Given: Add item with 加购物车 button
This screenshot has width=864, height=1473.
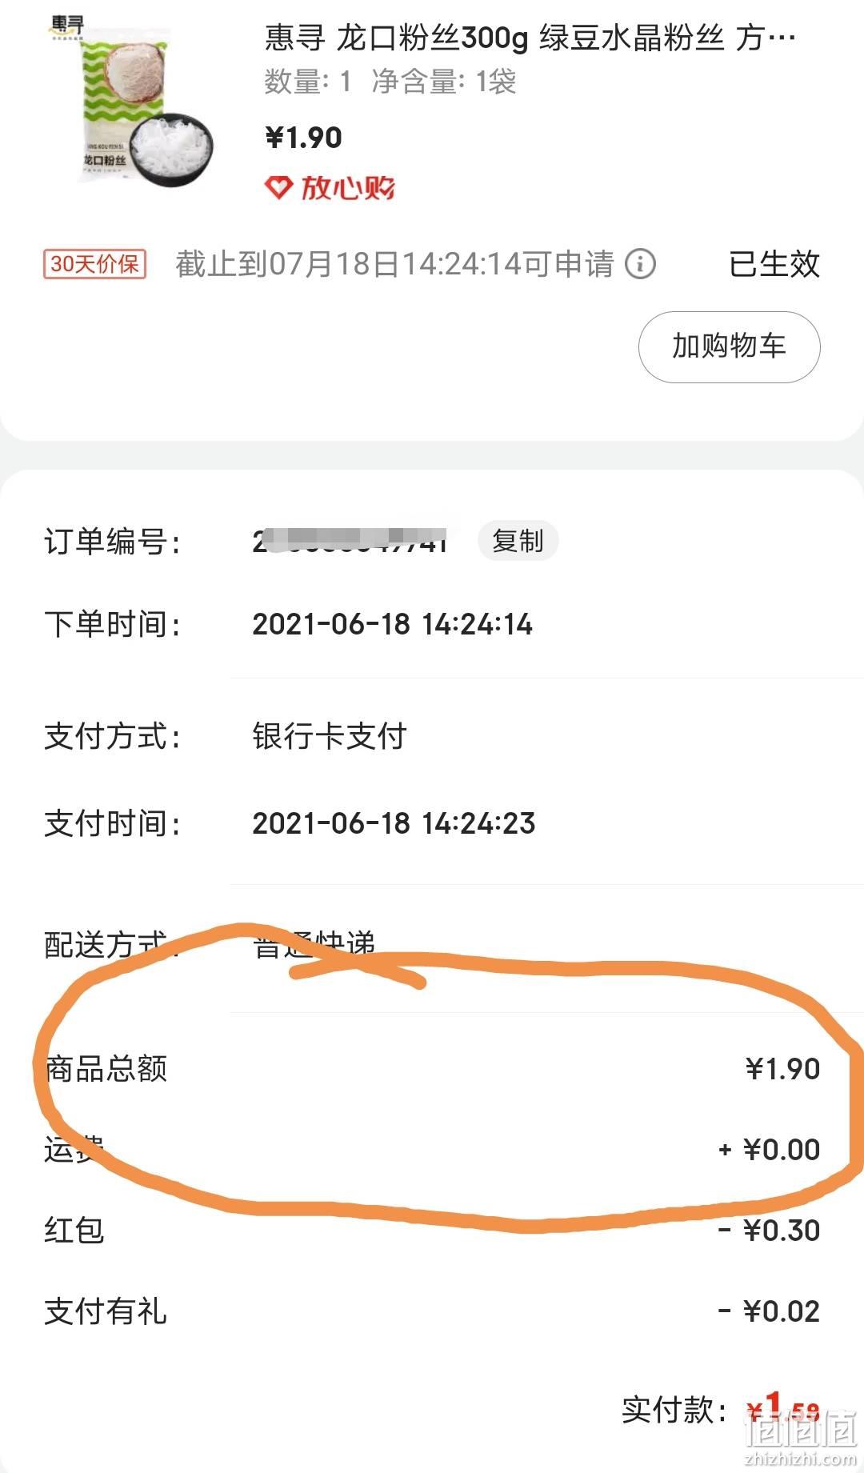Looking at the screenshot, I should coord(729,346).
